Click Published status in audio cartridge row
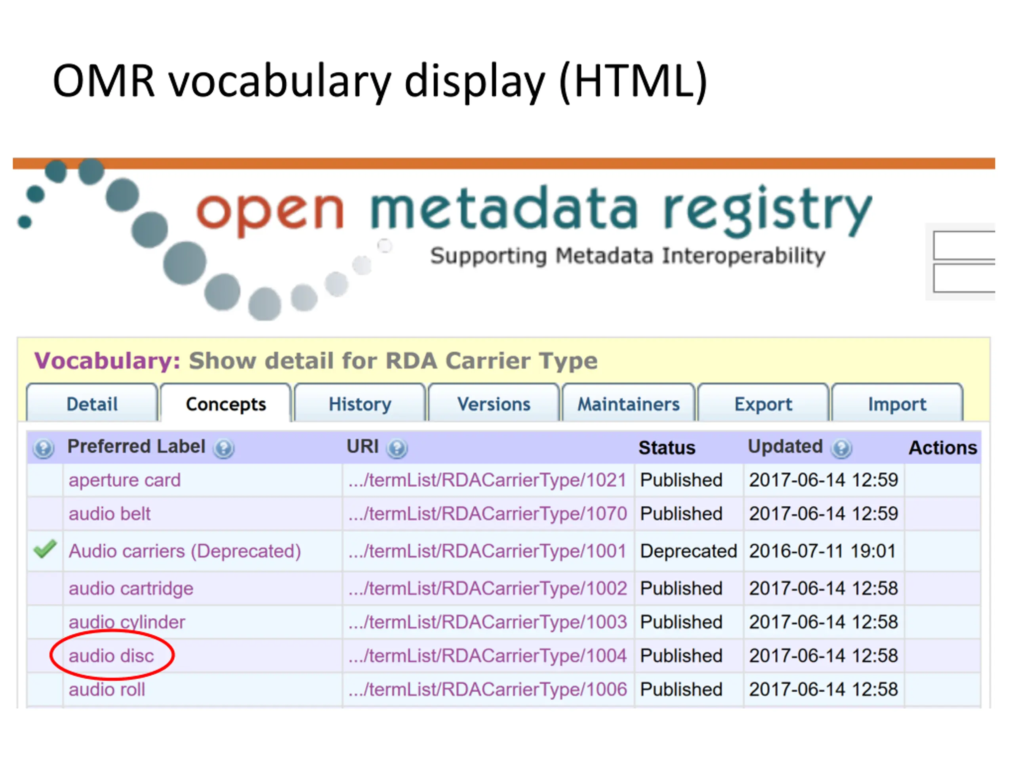 tap(681, 589)
